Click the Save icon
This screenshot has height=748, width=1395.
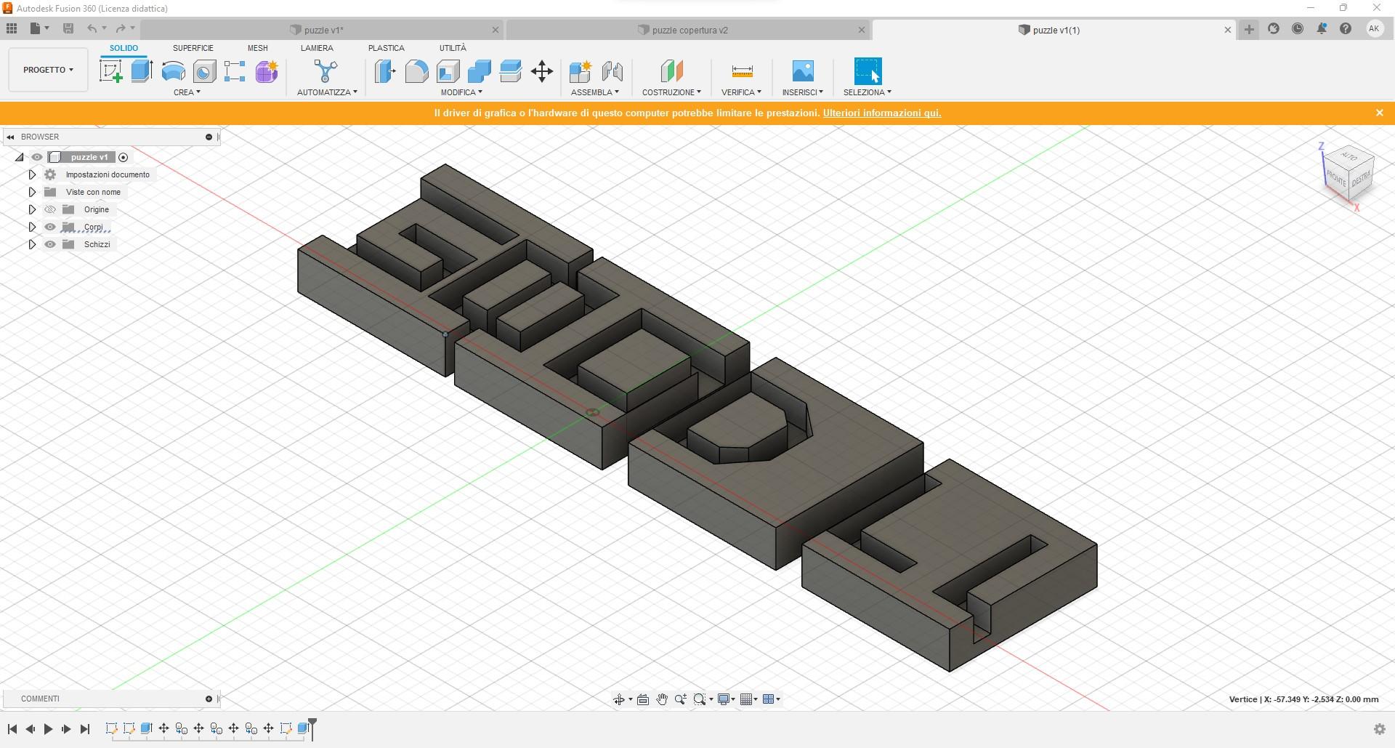click(x=68, y=28)
